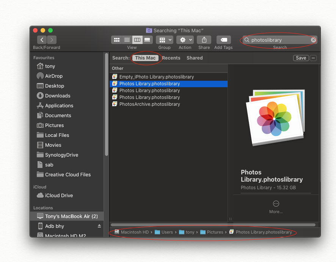Screen dimensions: 336x262
Task: Open Desktop in the sidebar
Action: coord(67,86)
